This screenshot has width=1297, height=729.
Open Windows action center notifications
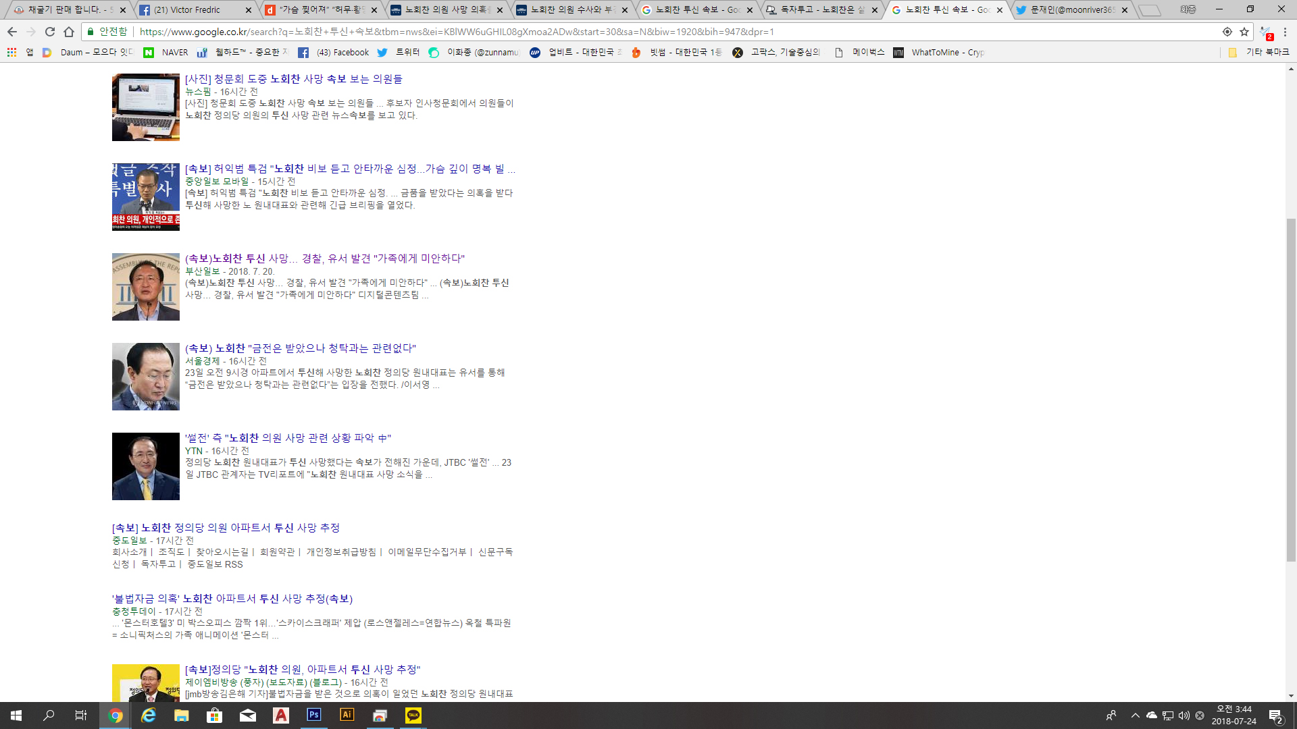click(1275, 715)
